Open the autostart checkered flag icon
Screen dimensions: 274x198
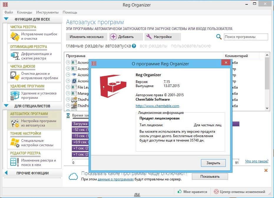[15, 123]
